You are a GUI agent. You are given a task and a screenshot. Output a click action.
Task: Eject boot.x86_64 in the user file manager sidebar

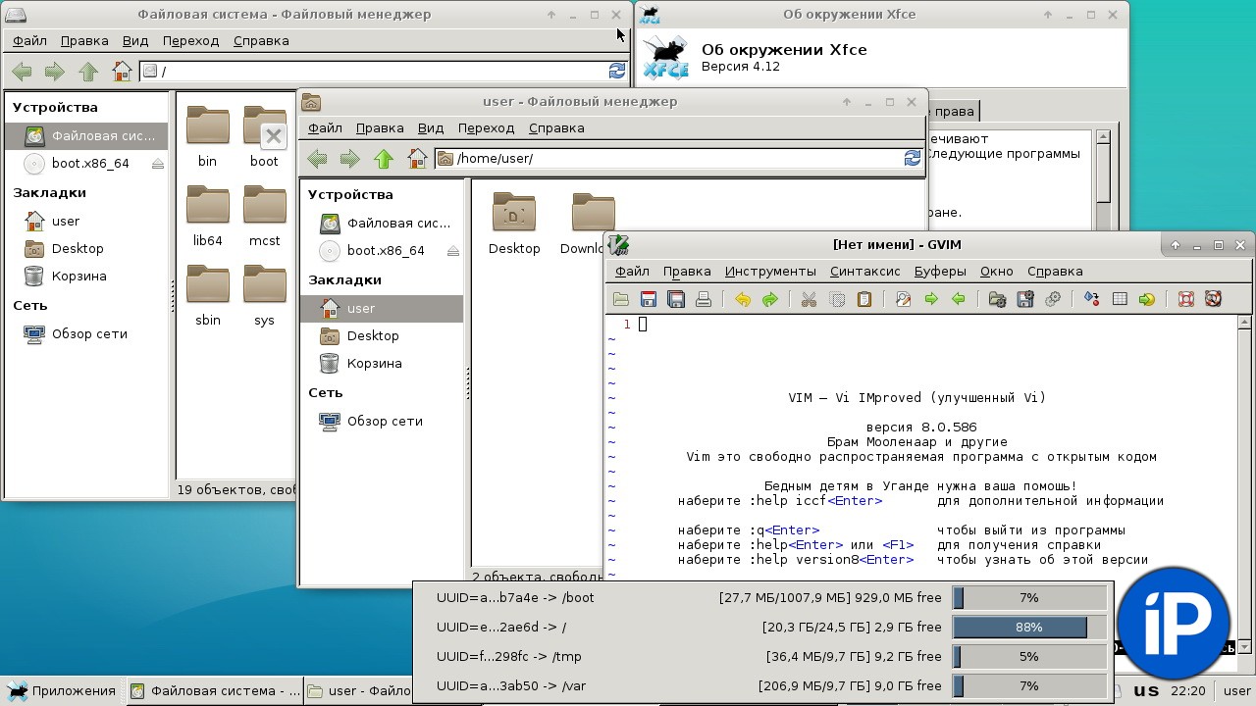tap(452, 251)
